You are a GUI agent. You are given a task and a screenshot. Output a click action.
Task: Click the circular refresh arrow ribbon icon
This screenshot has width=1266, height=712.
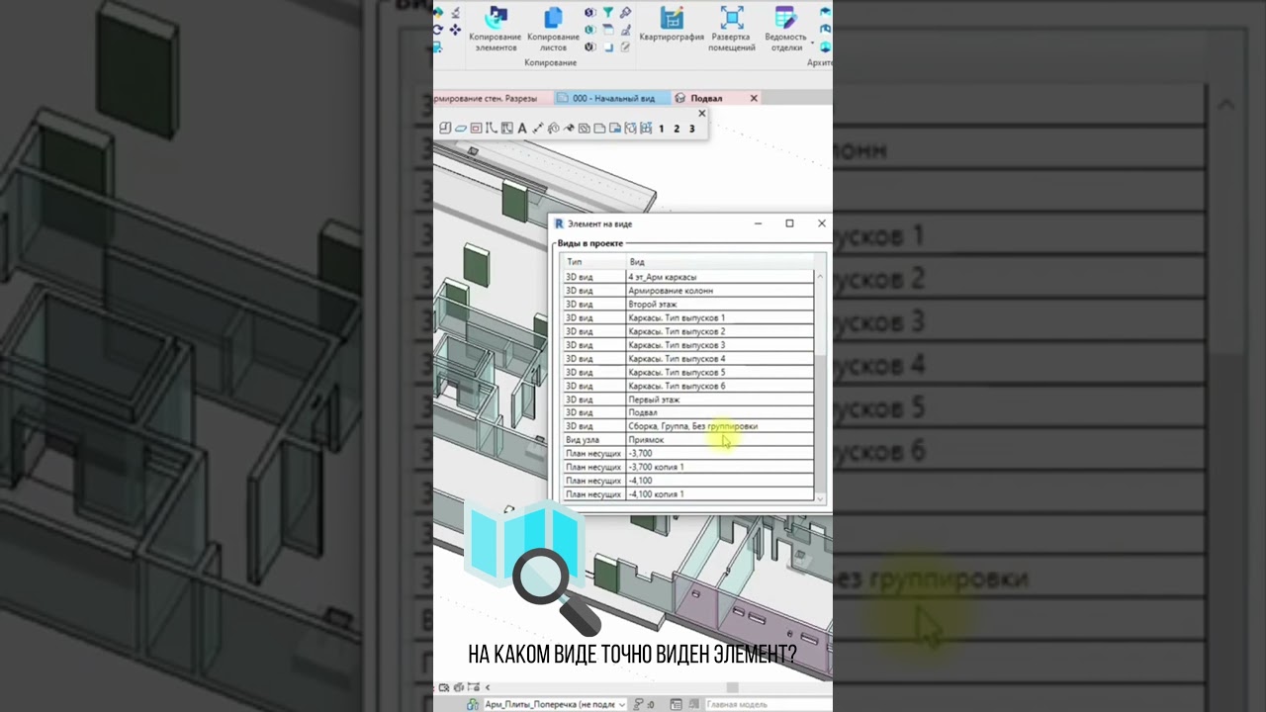[437, 30]
